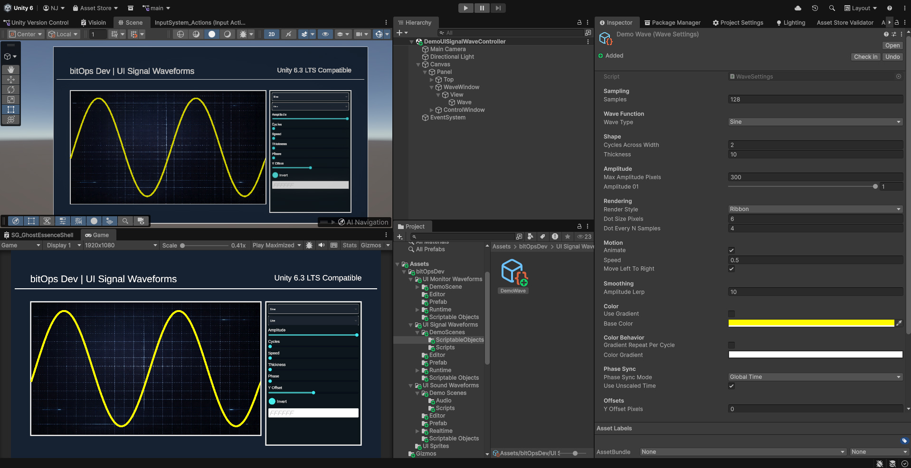Toggle mute audio icon in Game view
Viewport: 911px width, 468px height.
pyautogui.click(x=322, y=245)
